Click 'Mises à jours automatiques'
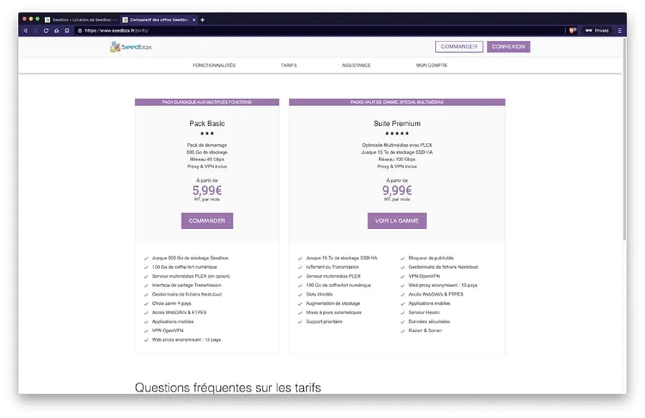The width and height of the screenshot is (645, 418). [333, 312]
